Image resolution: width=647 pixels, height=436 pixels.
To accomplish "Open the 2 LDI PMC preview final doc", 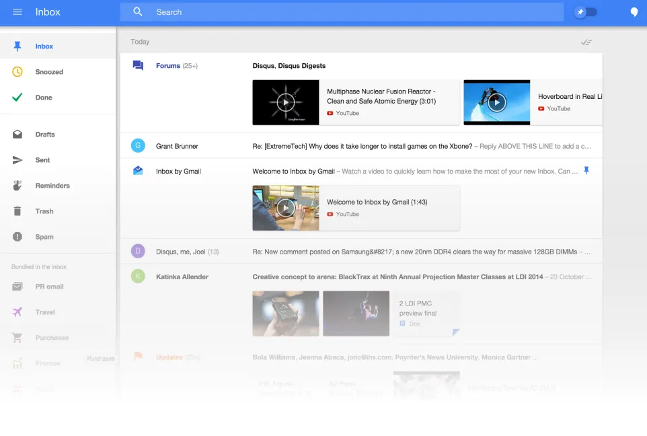I will coord(426,314).
